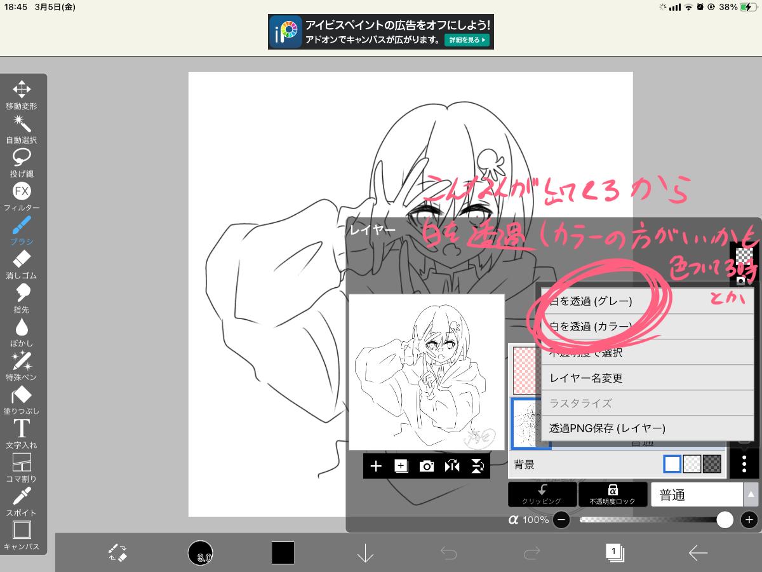Open the layers panel via layer count icon

(614, 552)
